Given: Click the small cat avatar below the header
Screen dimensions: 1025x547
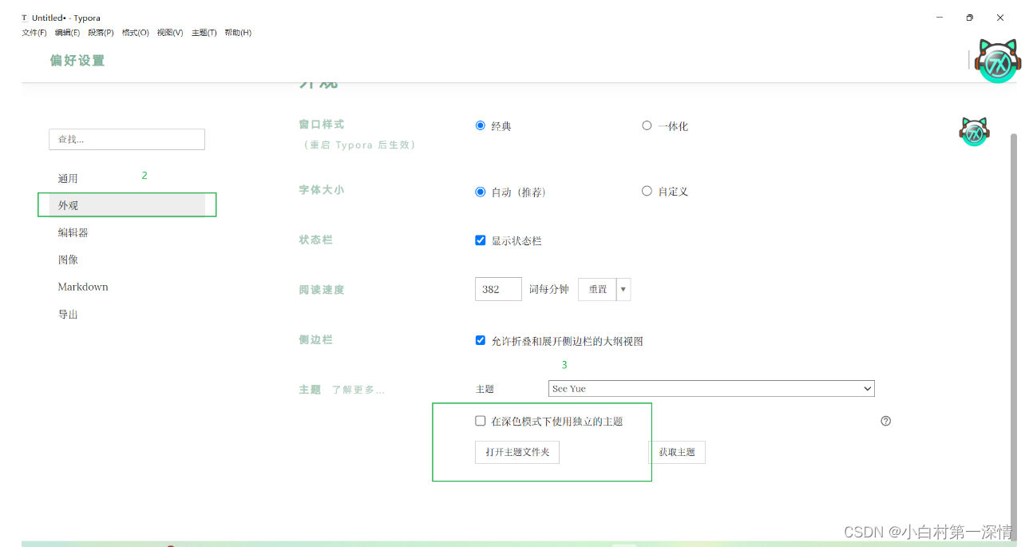Looking at the screenshot, I should 974,132.
